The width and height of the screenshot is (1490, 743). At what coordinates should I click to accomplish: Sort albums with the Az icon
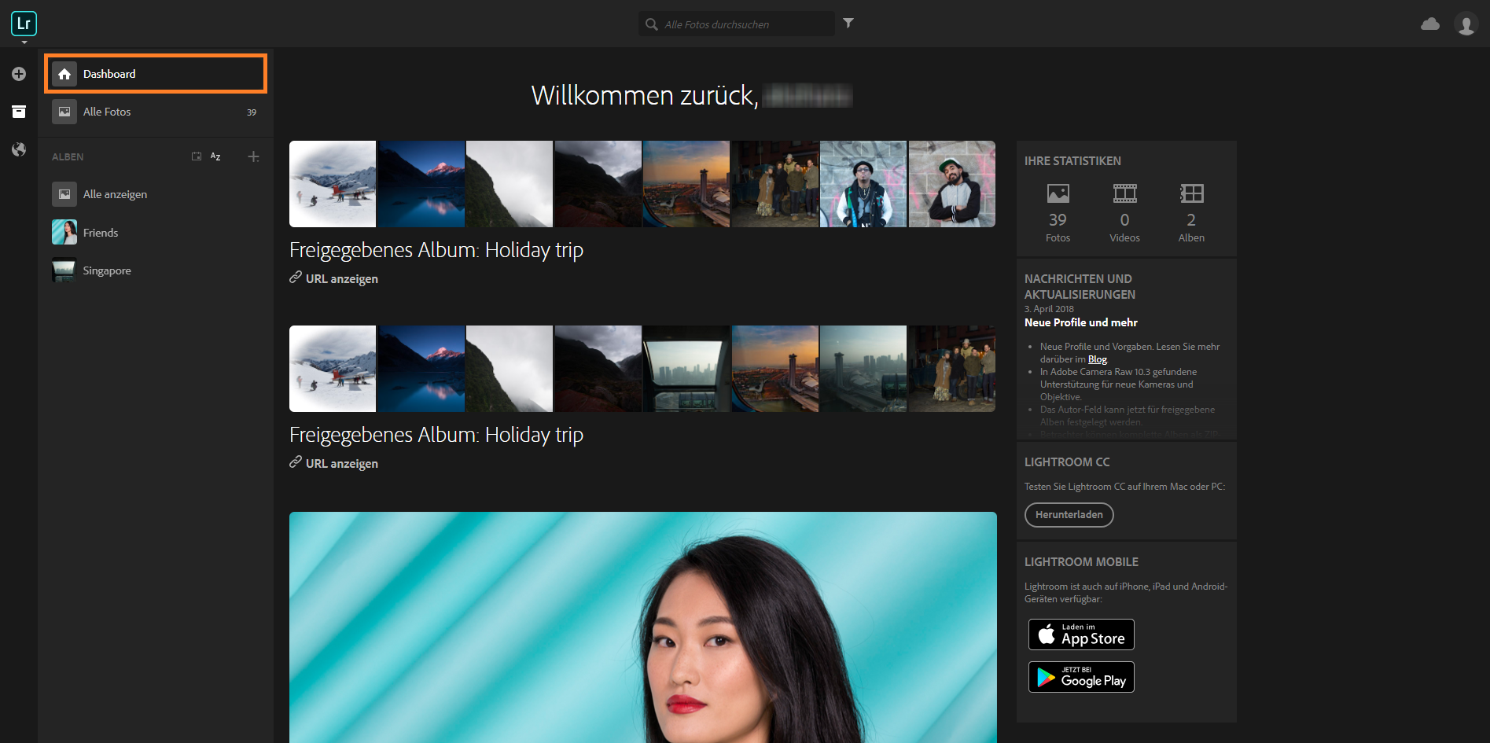tap(215, 156)
